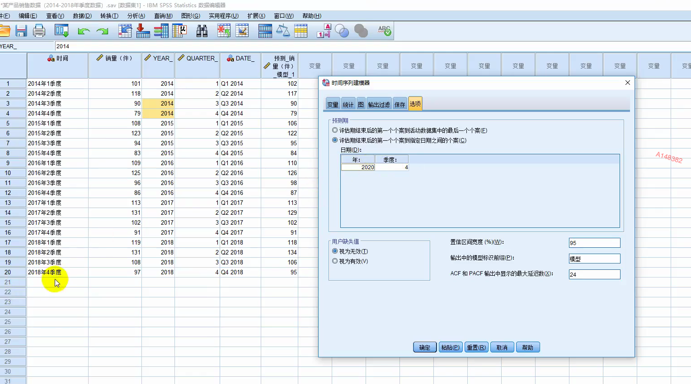The width and height of the screenshot is (691, 384).
Task: Redo the action using green arrow
Action: 103,31
